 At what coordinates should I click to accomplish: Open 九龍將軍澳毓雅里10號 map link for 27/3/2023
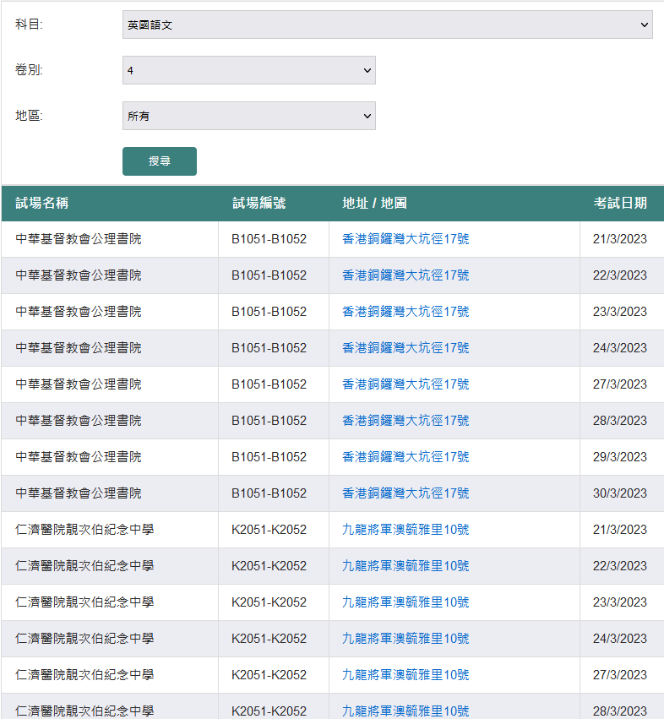coord(405,674)
